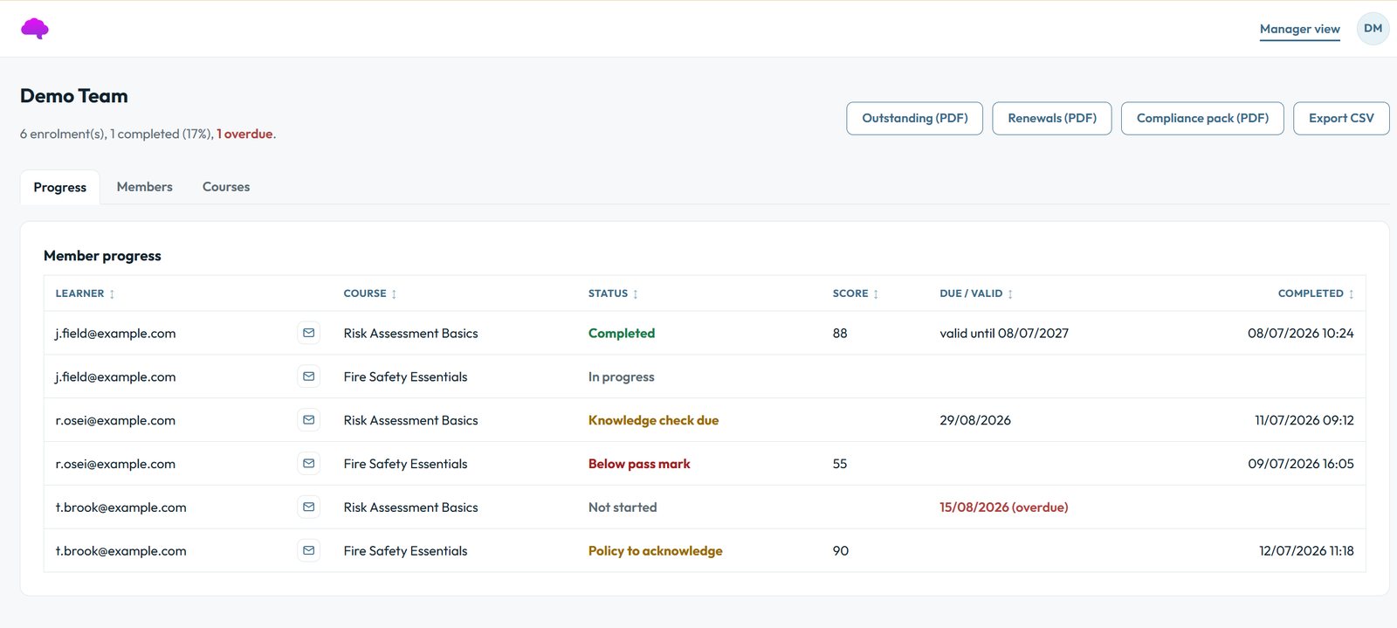Download the Outstanding (PDF) report
The image size is (1397, 628).
click(914, 118)
